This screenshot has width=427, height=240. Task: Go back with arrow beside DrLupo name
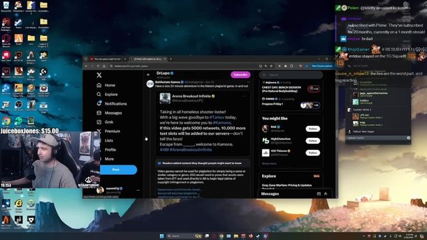(148, 75)
